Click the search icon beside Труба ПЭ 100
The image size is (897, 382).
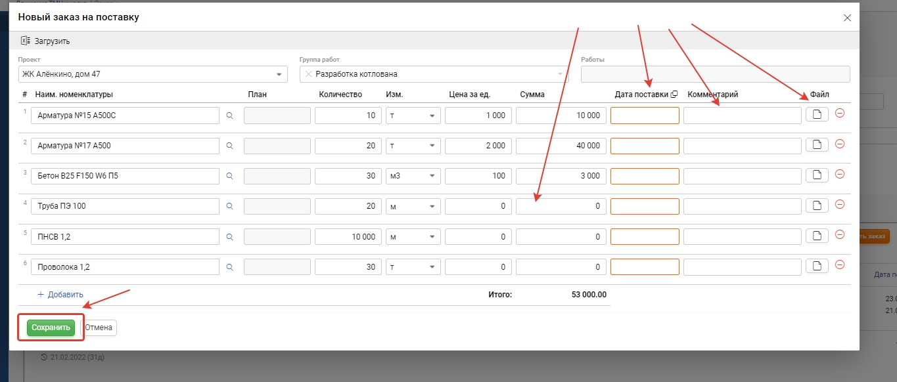point(230,206)
